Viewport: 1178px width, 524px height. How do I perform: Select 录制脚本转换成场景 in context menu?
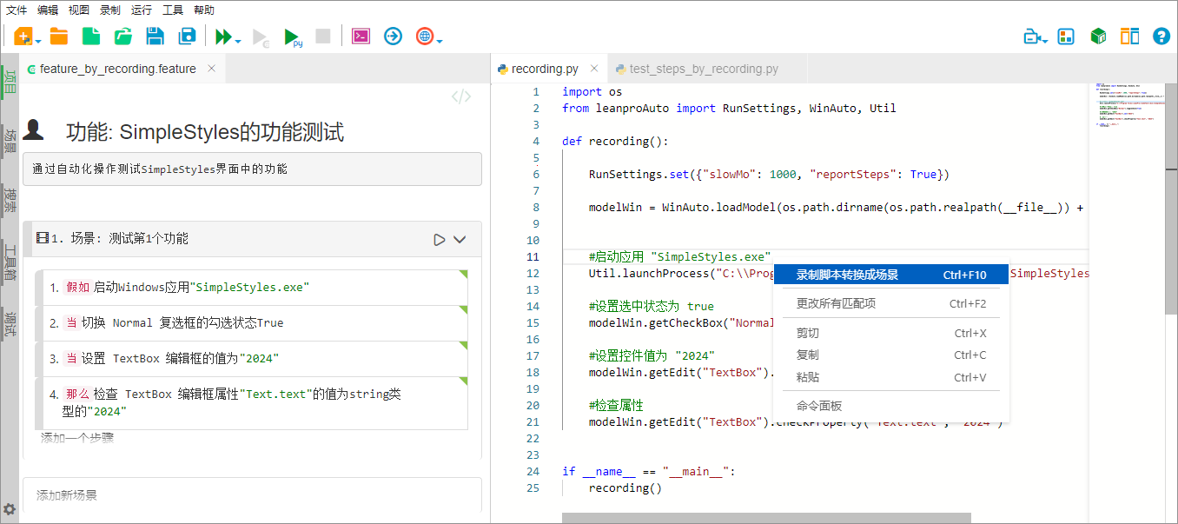(890, 275)
